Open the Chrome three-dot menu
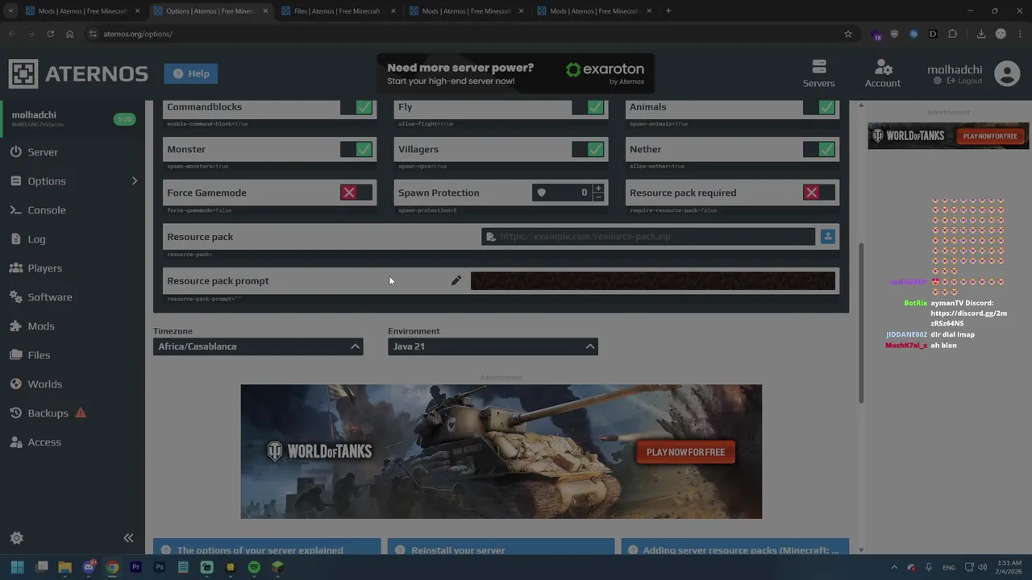 [1020, 34]
